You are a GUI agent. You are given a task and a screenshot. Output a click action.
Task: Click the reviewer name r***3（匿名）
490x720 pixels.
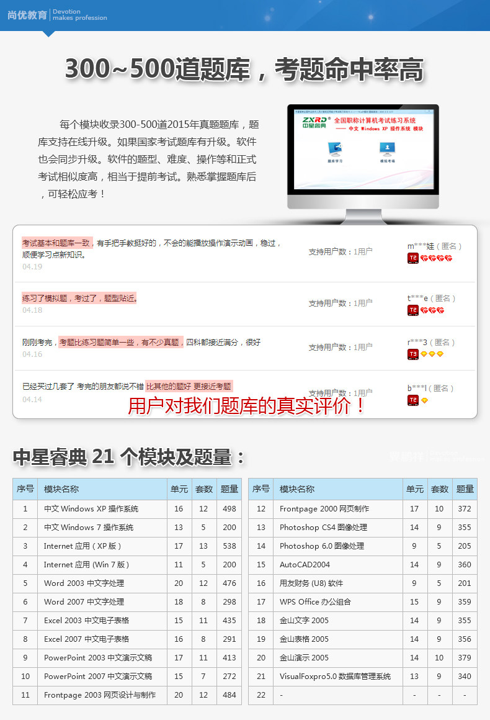point(431,342)
